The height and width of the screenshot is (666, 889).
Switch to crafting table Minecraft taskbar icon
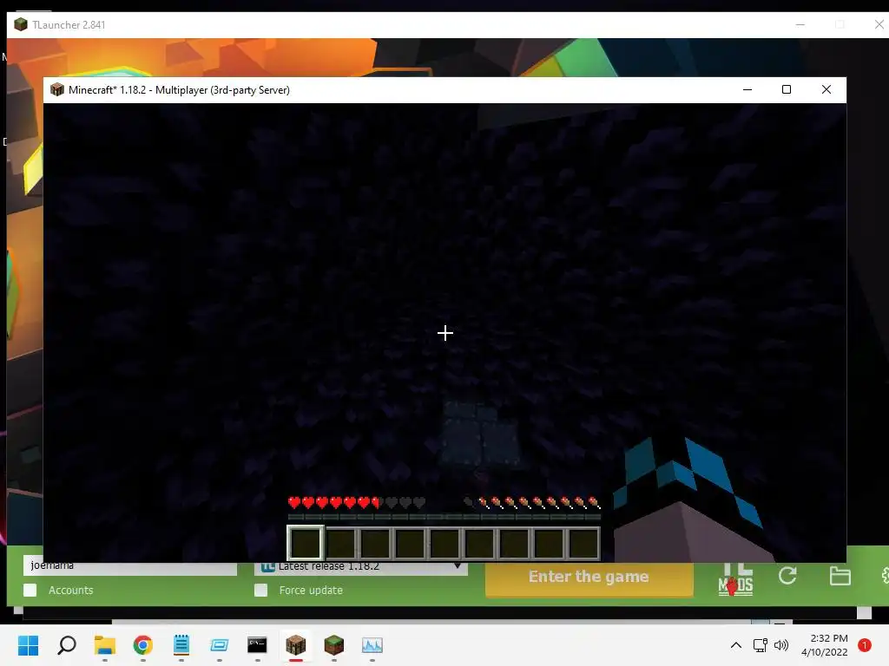coord(295,645)
